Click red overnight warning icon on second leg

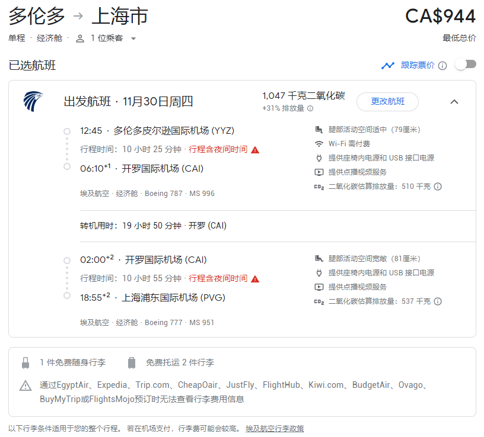pyautogui.click(x=255, y=279)
